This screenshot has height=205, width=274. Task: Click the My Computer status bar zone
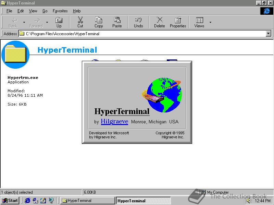[x=216, y=192]
